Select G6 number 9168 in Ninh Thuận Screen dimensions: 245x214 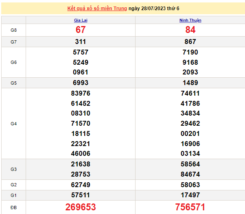[190, 62]
